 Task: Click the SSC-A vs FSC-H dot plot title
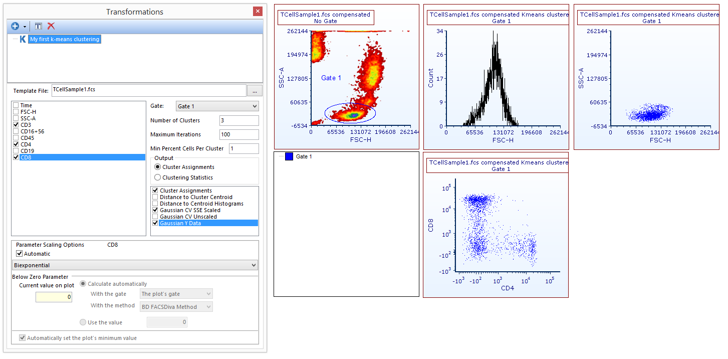[x=648, y=18]
